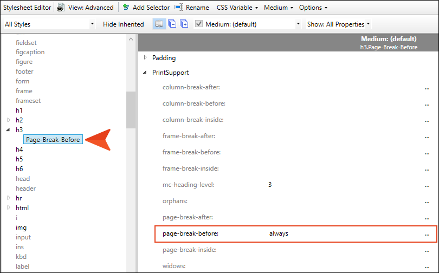The height and width of the screenshot is (273, 439).
Task: Open the Show: All Properties dropdown
Action: pos(339,24)
